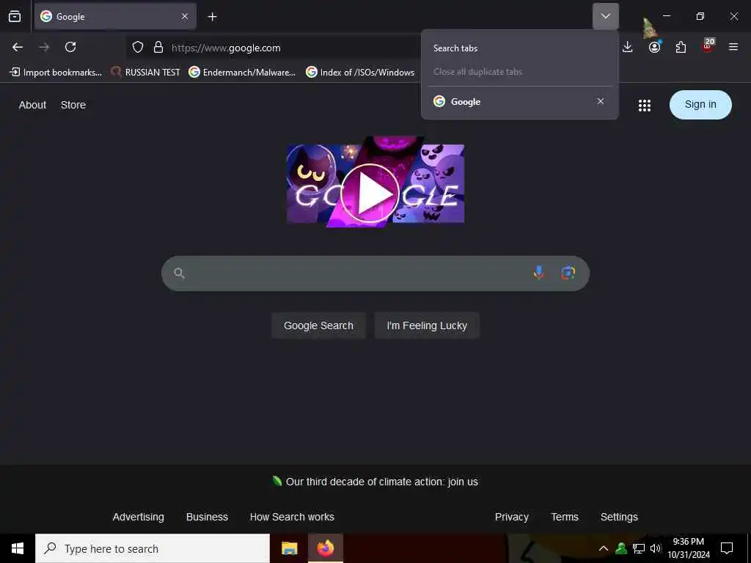Show site security padlock info
Viewport: 751px width, 563px height.
tap(158, 47)
